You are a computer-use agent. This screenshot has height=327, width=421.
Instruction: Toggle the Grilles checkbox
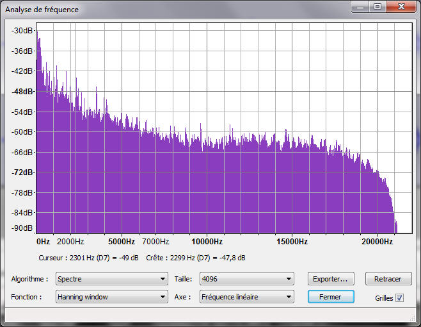pyautogui.click(x=399, y=298)
